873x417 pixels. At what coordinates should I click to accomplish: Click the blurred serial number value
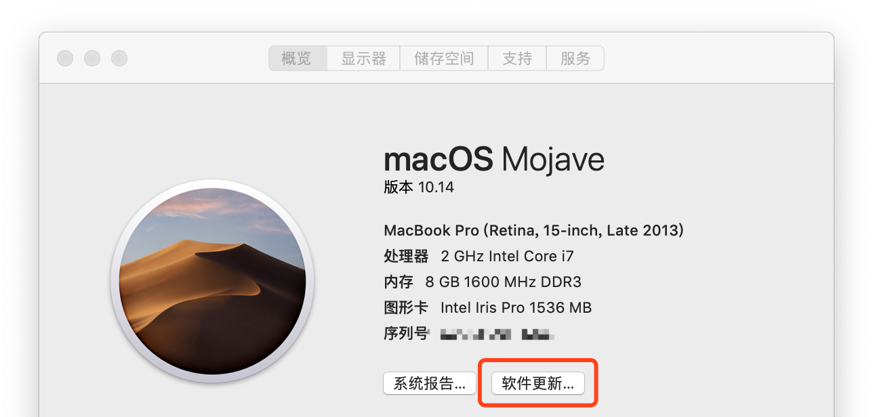tap(498, 334)
